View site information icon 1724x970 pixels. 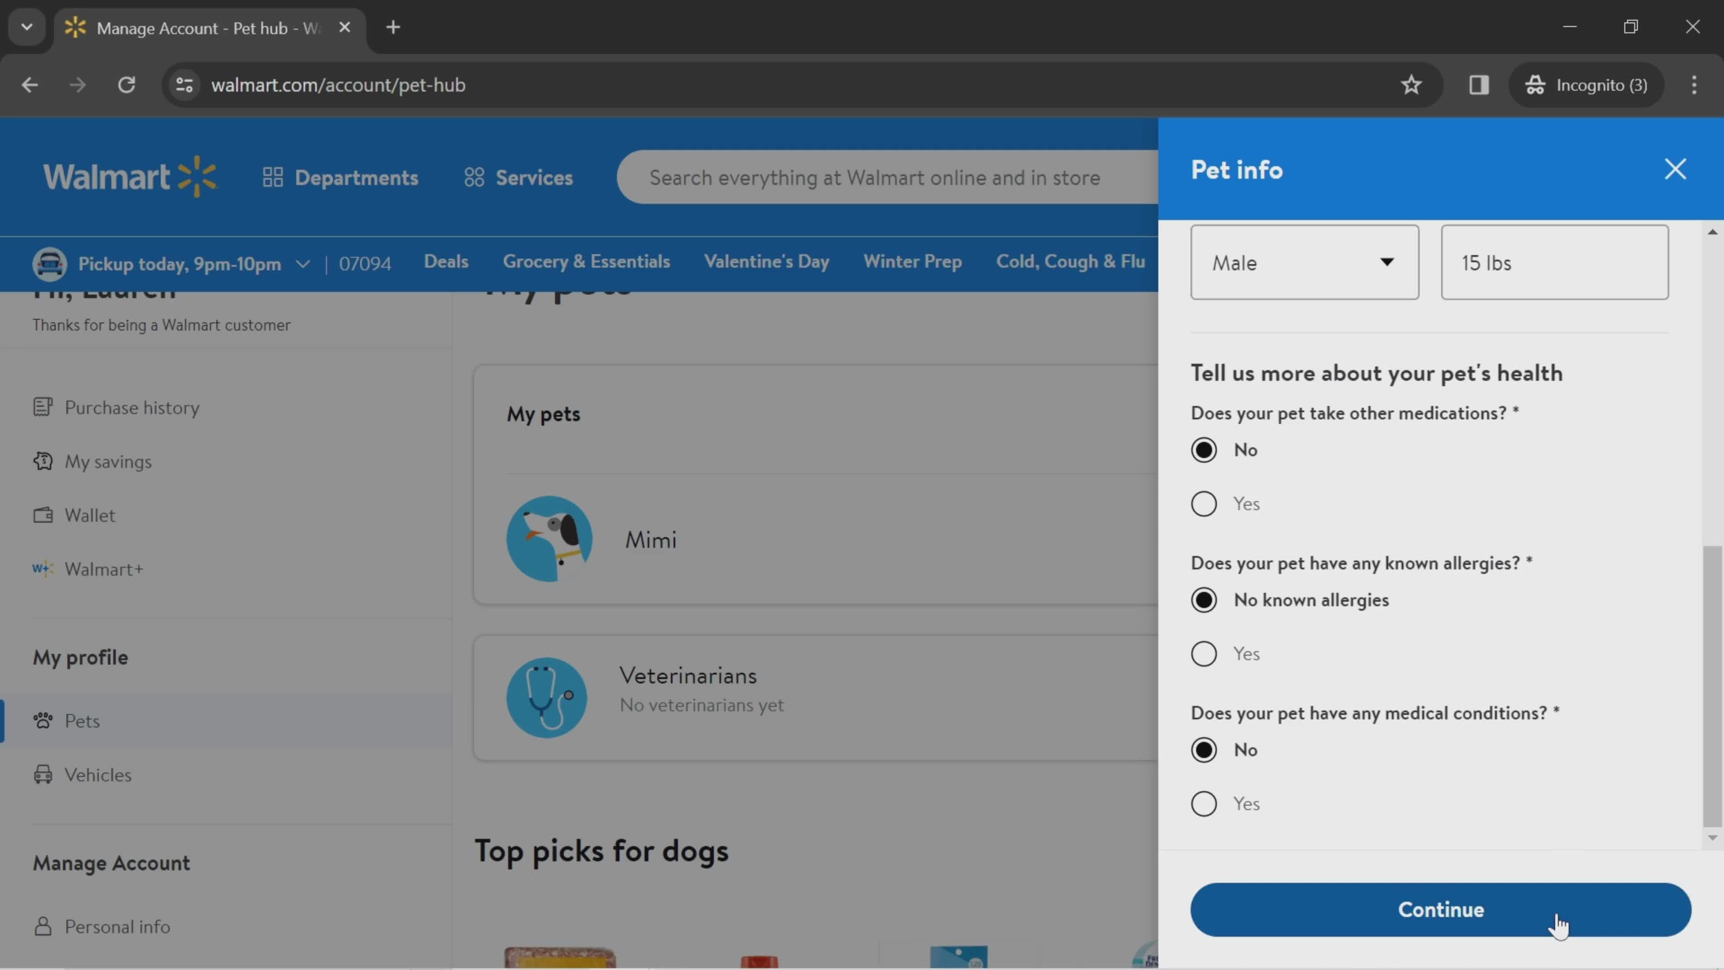184,85
